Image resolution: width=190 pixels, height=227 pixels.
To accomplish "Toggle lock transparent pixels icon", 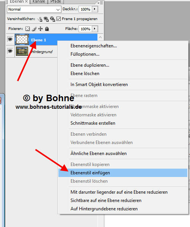I will (x=27, y=29).
